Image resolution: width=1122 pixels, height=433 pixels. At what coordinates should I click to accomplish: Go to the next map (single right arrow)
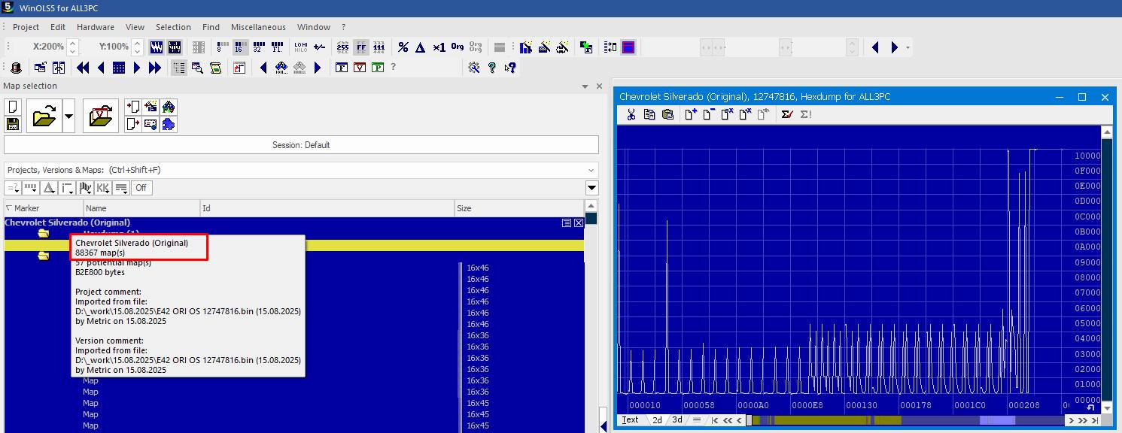tap(137, 68)
